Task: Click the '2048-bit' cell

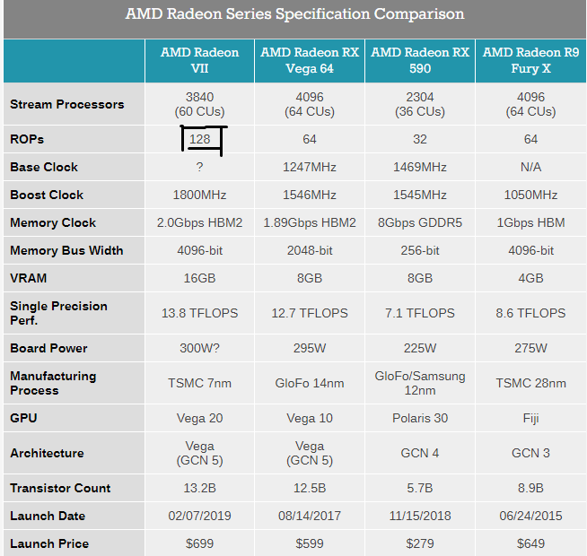Action: point(310,250)
